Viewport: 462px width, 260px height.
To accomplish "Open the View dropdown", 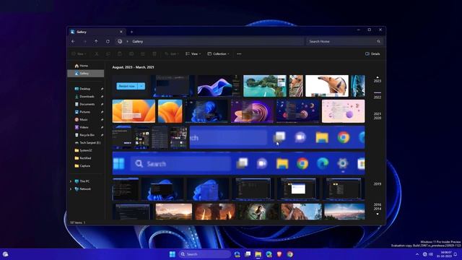I will point(193,54).
